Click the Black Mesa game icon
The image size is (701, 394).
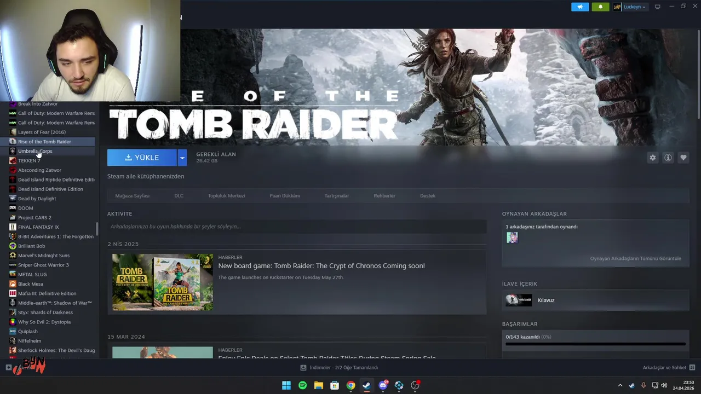coord(13,284)
